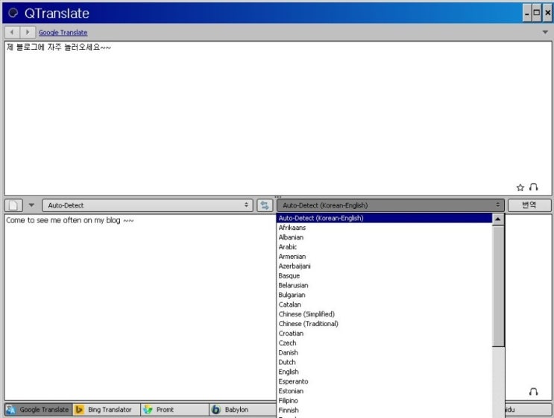Viewport: 554px width, 418px height.
Task: Click the back navigation arrow
Action: tap(13, 32)
